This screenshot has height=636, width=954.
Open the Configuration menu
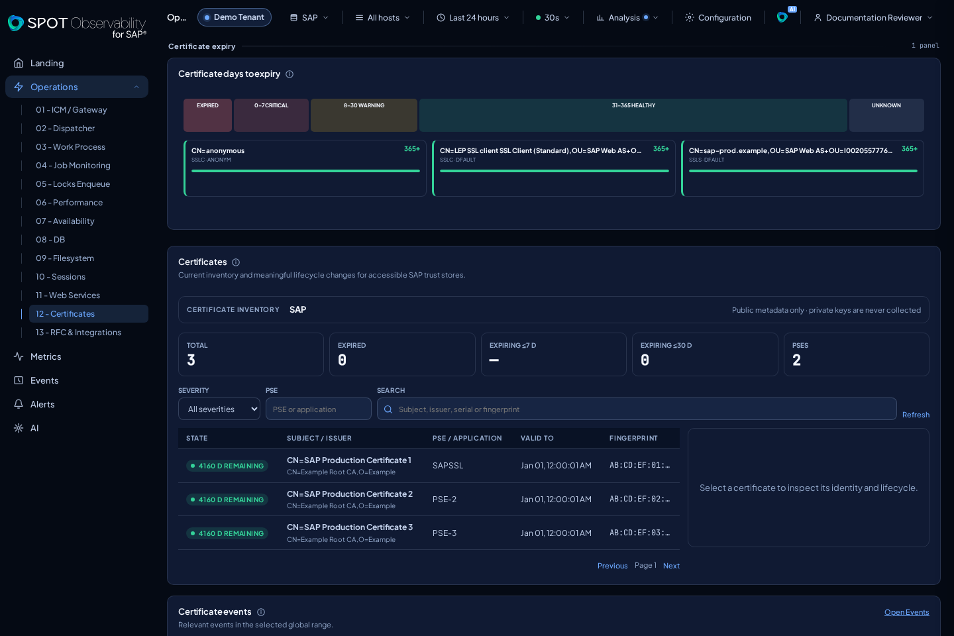pos(718,18)
